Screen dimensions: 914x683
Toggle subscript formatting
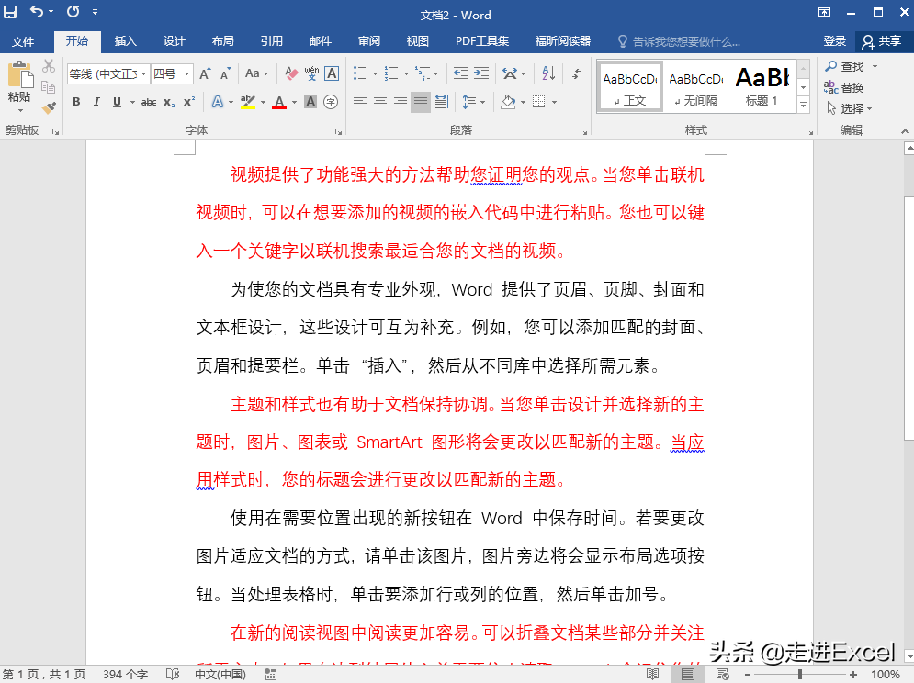(168, 103)
